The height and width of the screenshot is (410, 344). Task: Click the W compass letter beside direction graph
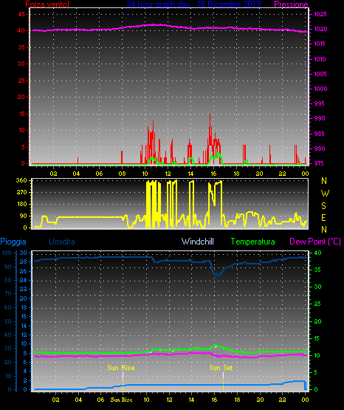pyautogui.click(x=325, y=194)
